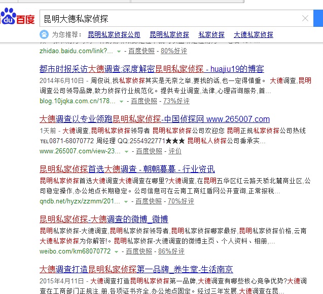Click phone number text 0871-68070772

point(71,141)
